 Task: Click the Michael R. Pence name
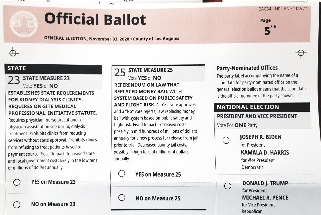pyautogui.click(x=265, y=198)
